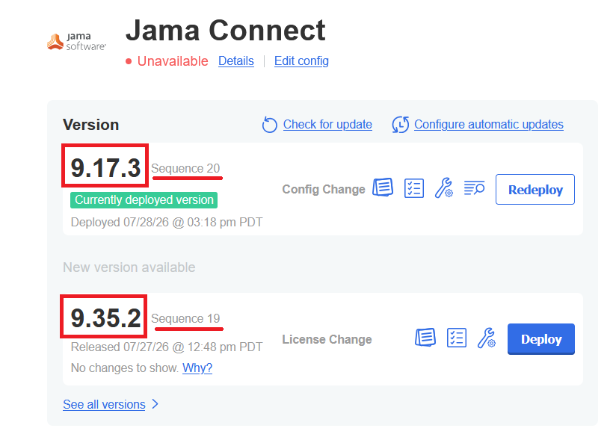This screenshot has height=443, width=616.
Task: Click the Sequence 19 label
Action: [x=185, y=318]
